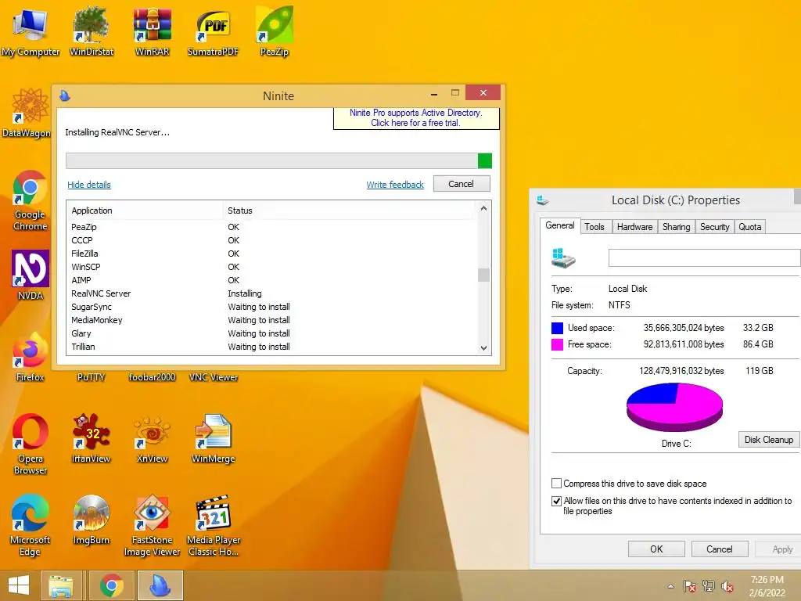Click the Opera Browser desktop icon

click(31, 444)
